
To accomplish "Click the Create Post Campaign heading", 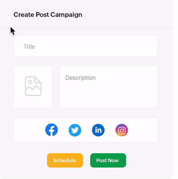I will (x=48, y=15).
